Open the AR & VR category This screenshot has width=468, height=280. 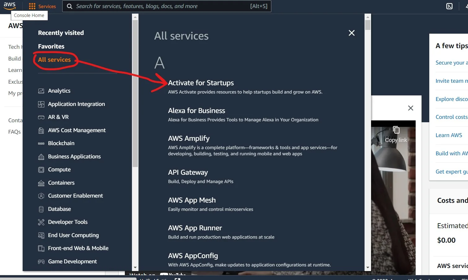point(59,117)
